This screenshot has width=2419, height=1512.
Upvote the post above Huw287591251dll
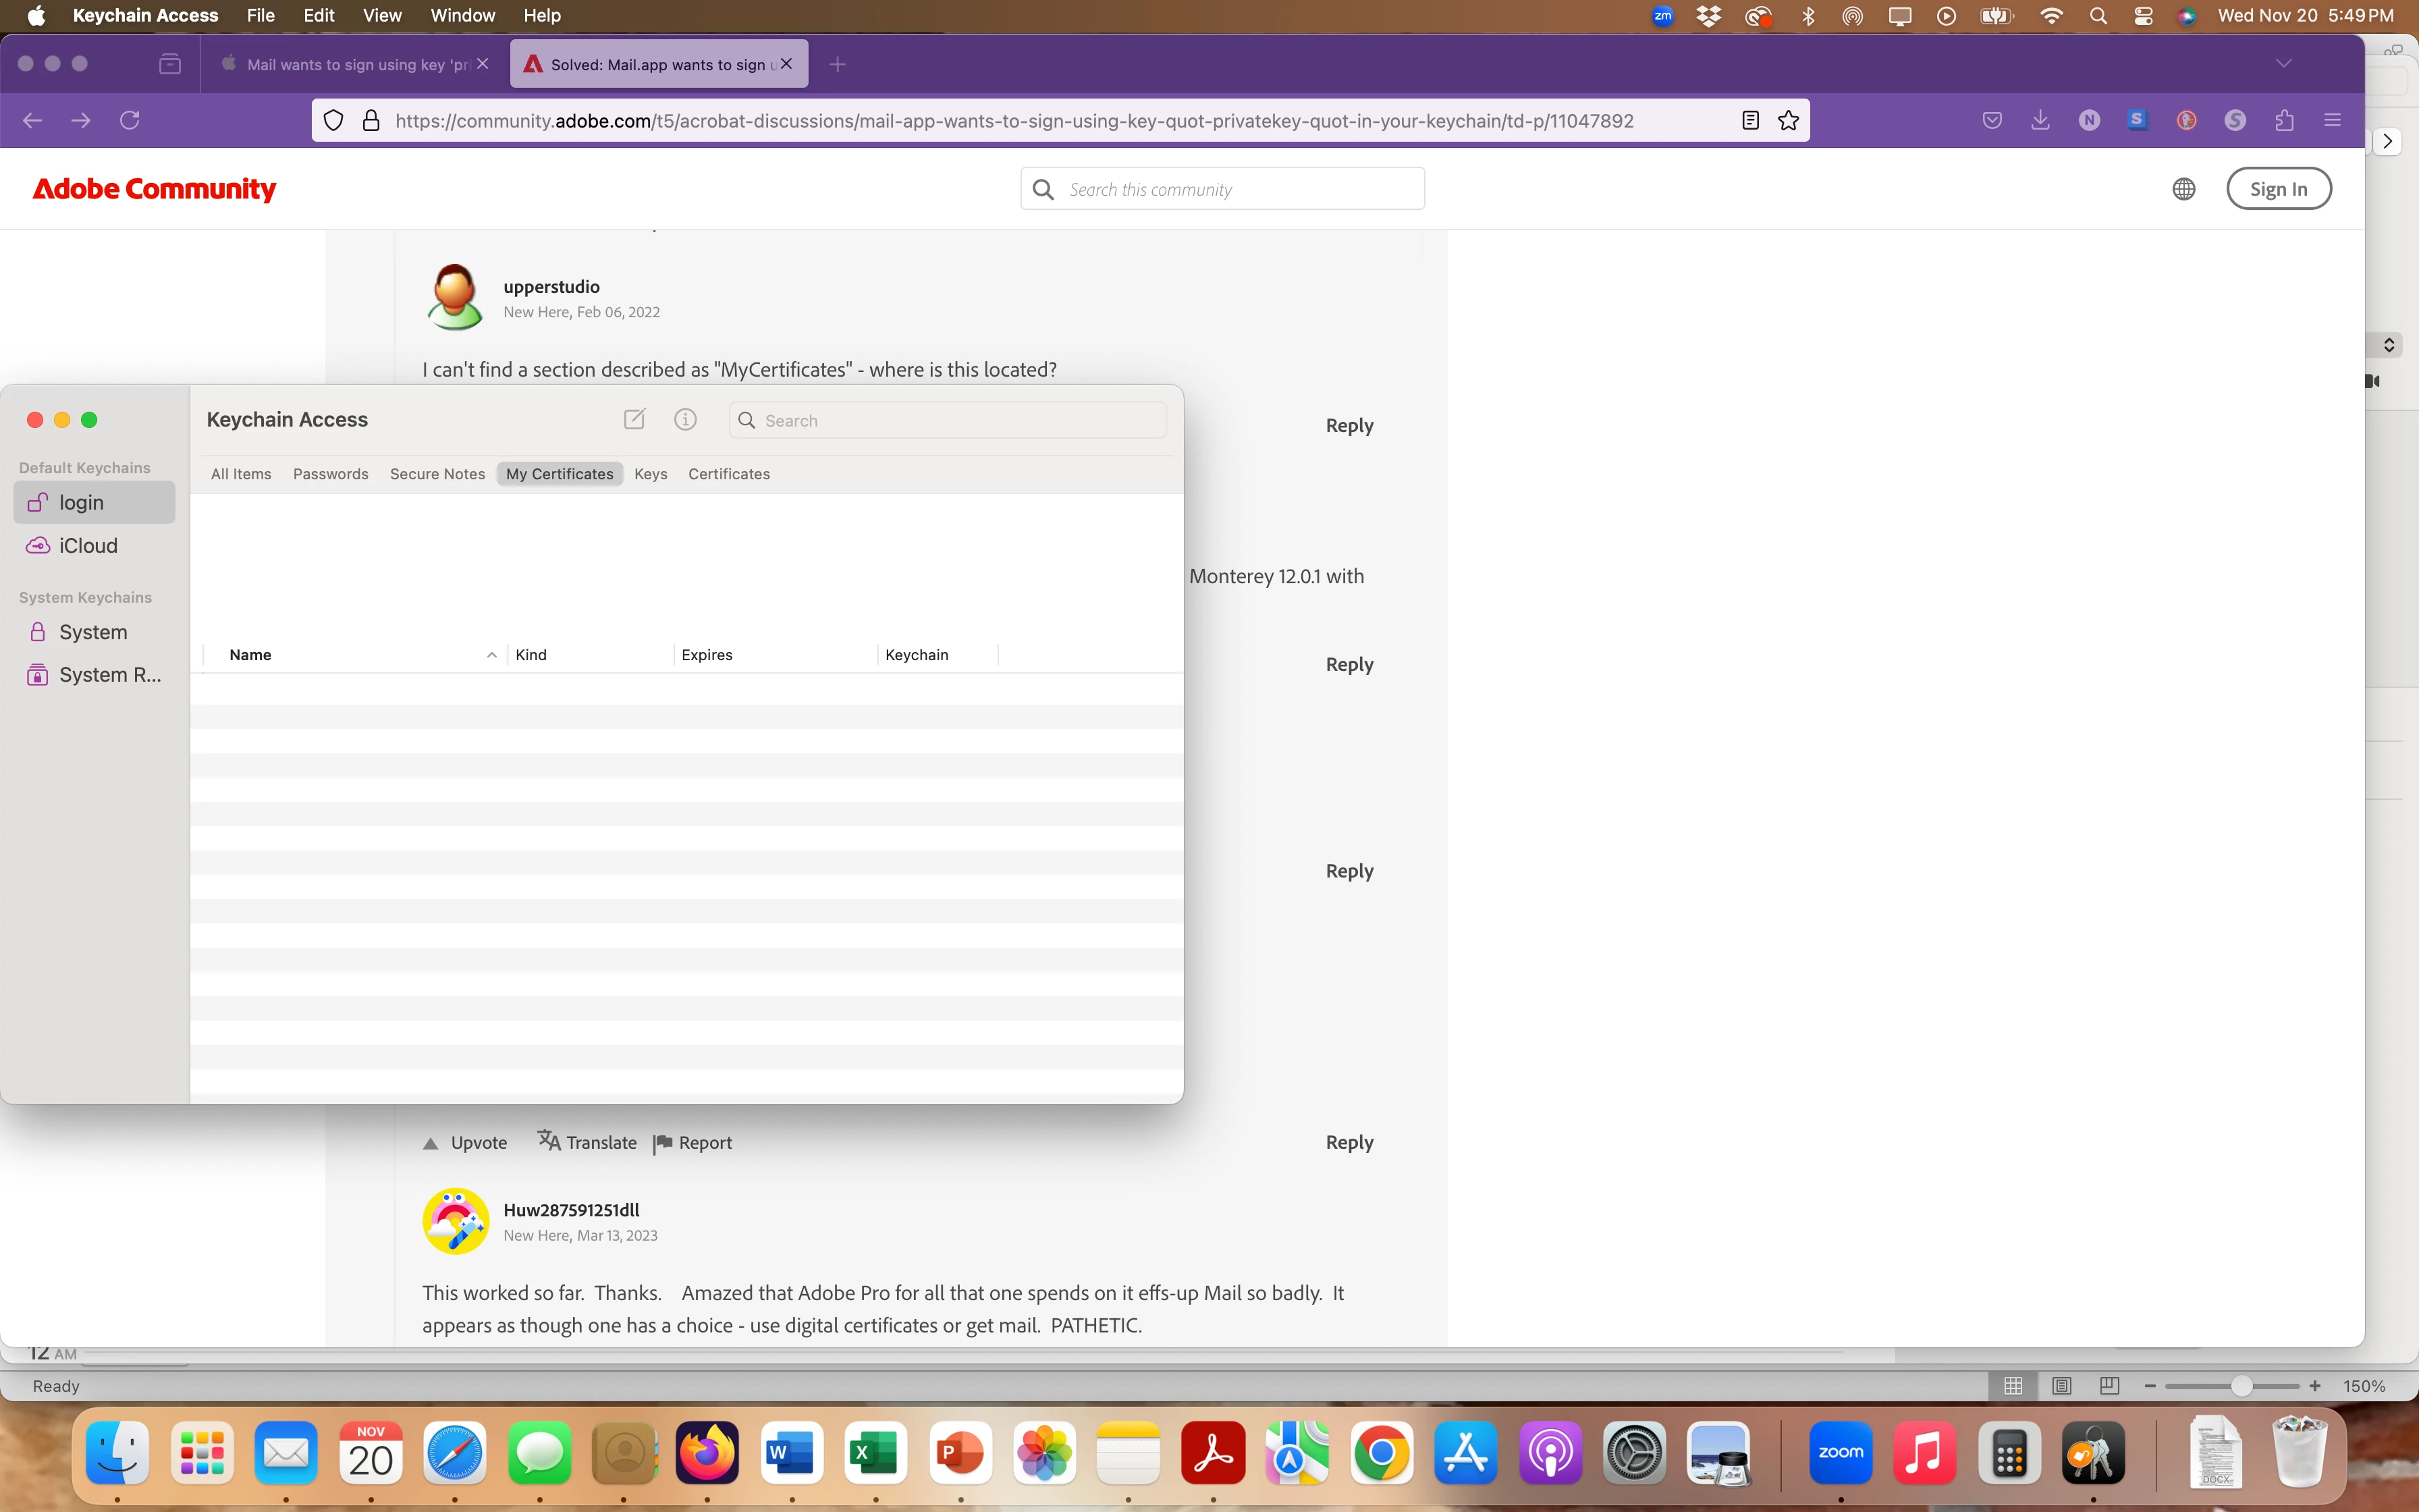(465, 1143)
